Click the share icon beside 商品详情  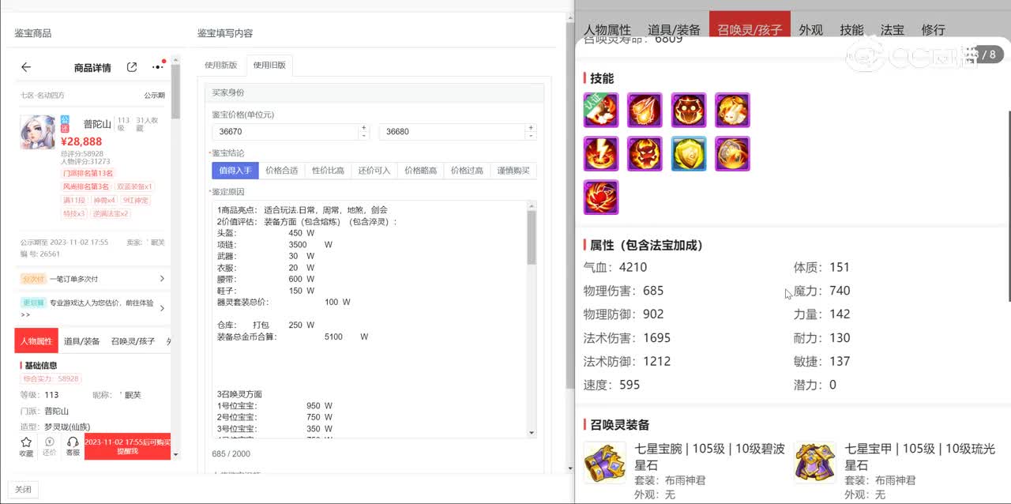[132, 67]
